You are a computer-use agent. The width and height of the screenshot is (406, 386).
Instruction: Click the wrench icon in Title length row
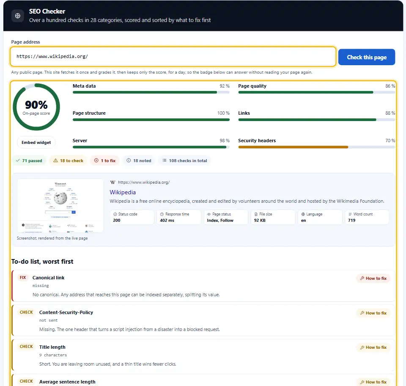(x=362, y=347)
